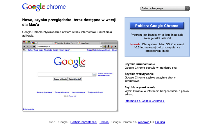
Task: Follow the Windows link in the footer
Action: 143,122
